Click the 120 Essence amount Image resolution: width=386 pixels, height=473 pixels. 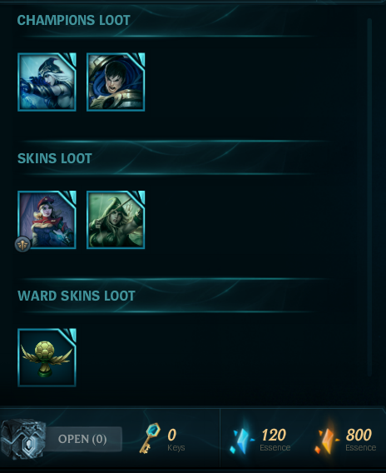[x=275, y=440]
